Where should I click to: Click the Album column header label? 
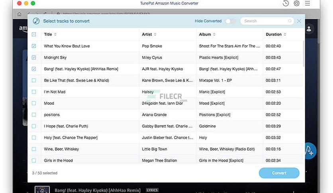coord(205,34)
